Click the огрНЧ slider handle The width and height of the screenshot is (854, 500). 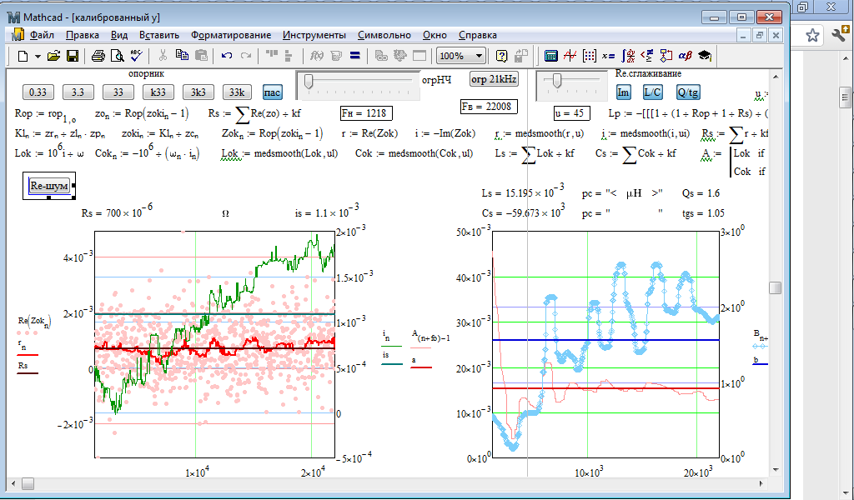(x=309, y=80)
